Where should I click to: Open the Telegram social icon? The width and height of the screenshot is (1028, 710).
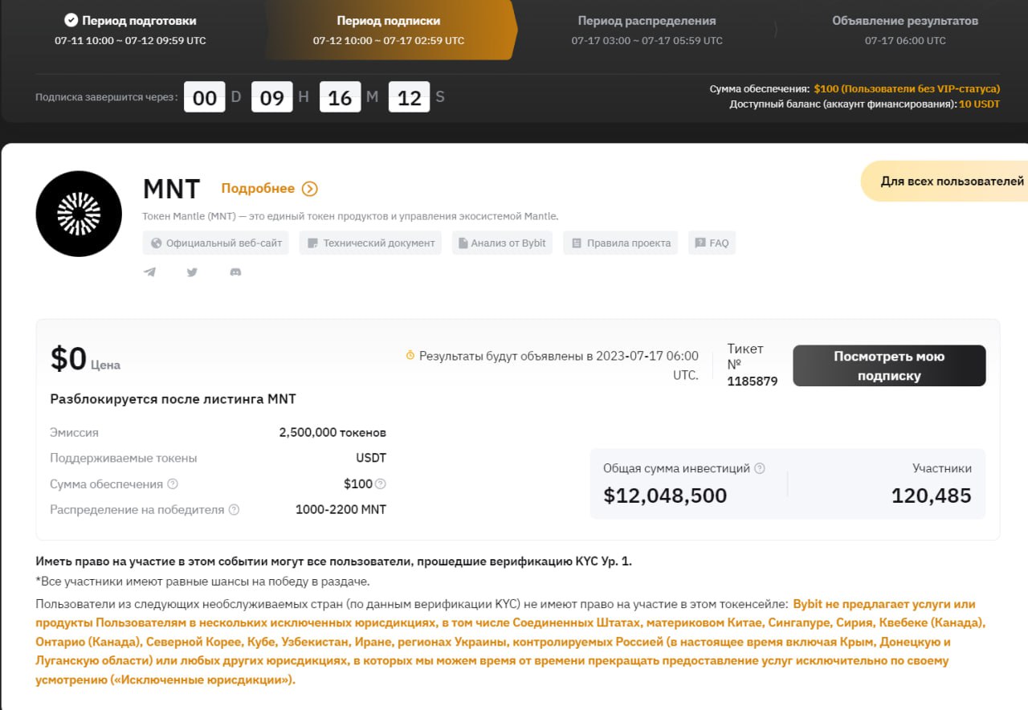(149, 272)
